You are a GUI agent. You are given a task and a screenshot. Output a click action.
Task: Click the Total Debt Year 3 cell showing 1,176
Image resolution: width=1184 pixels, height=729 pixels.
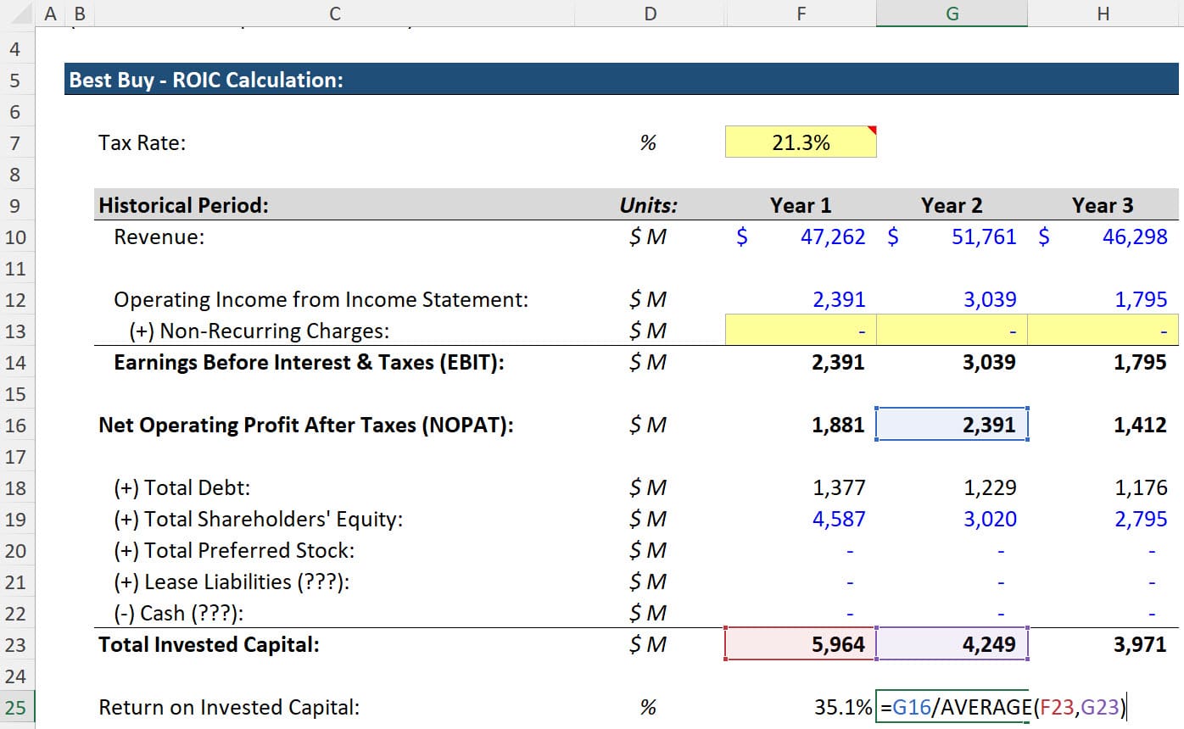pos(1141,487)
